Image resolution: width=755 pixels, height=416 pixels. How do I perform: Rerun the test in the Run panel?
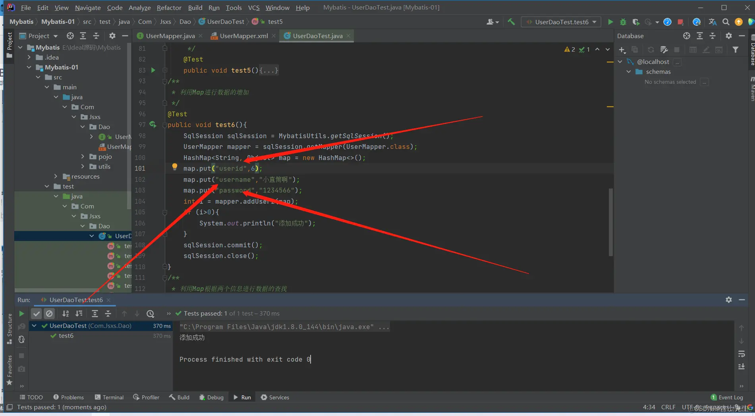[x=21, y=314]
